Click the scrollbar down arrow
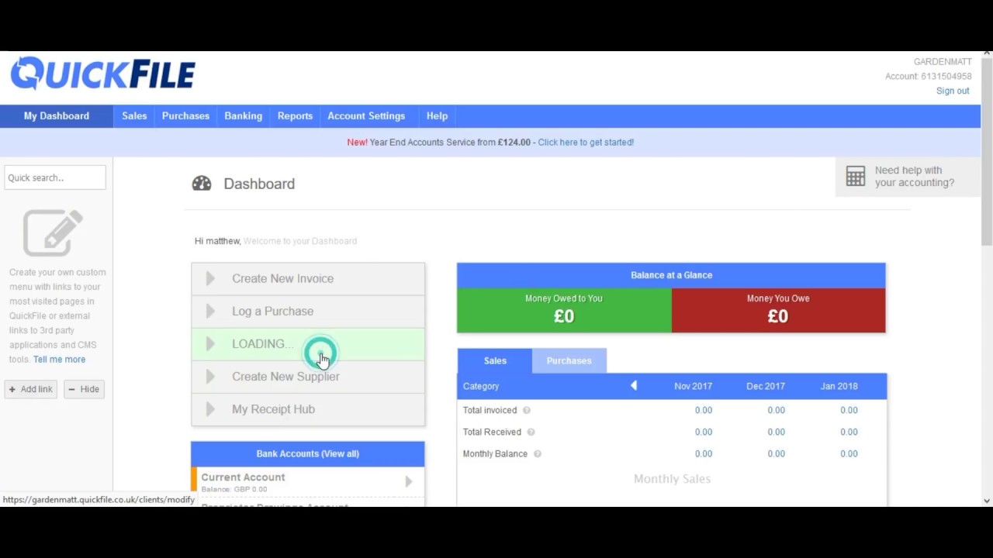Screen dimensions: 993x558 click(987, 501)
